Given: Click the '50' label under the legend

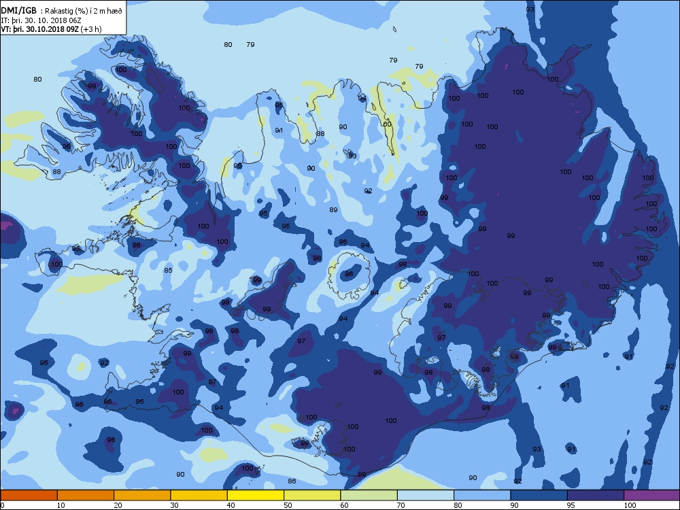Looking at the screenshot, I should 288,505.
